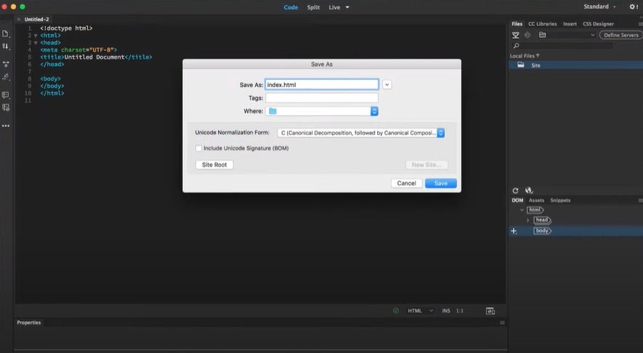The width and height of the screenshot is (643, 353).
Task: Select the body tag in DOM tree
Action: point(542,231)
